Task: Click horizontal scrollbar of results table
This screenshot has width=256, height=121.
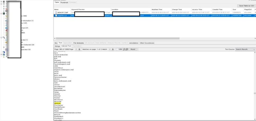Action: click(117, 38)
